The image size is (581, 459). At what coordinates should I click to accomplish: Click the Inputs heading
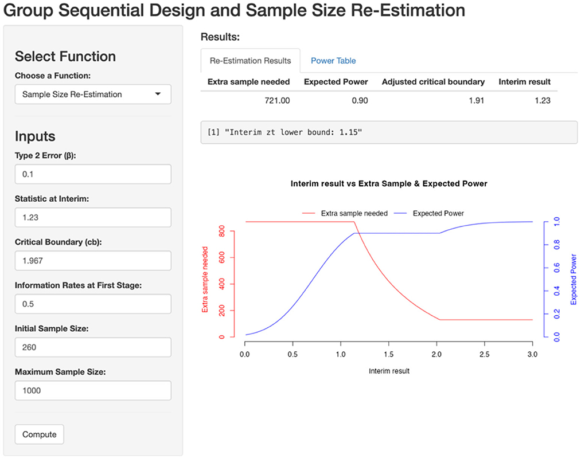[x=35, y=136]
